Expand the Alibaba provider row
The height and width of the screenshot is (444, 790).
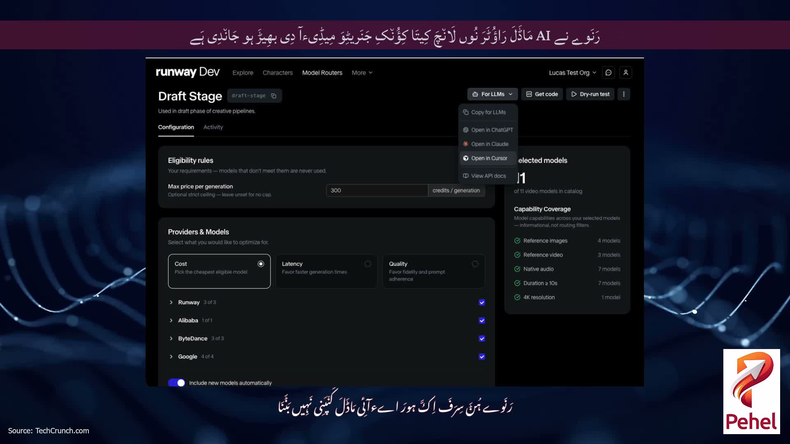171,321
